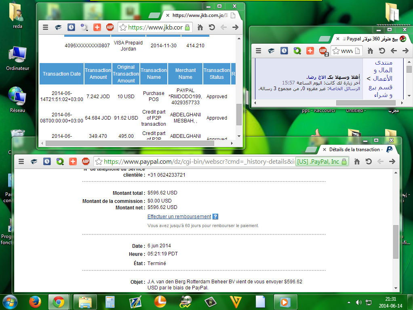Open the AdBlock Plus icon in JKB window
Viewport: 413px width, 310px height.
click(110, 27)
